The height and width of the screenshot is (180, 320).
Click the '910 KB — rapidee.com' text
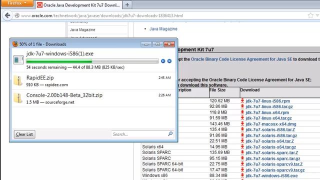pos(47,84)
